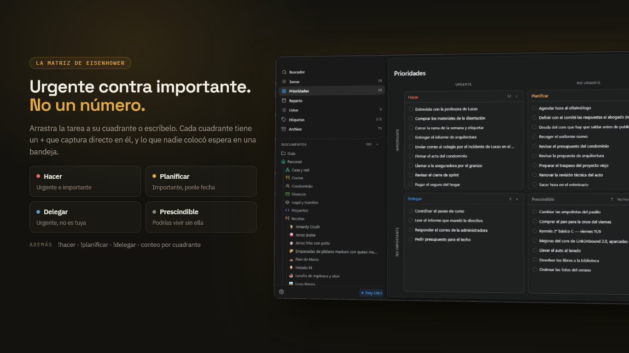The image size is (629, 353).
Task: Check off Coordinar el paseo de curso
Action: click(x=411, y=211)
